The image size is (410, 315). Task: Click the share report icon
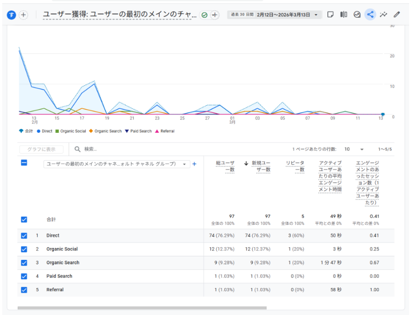pyautogui.click(x=370, y=15)
